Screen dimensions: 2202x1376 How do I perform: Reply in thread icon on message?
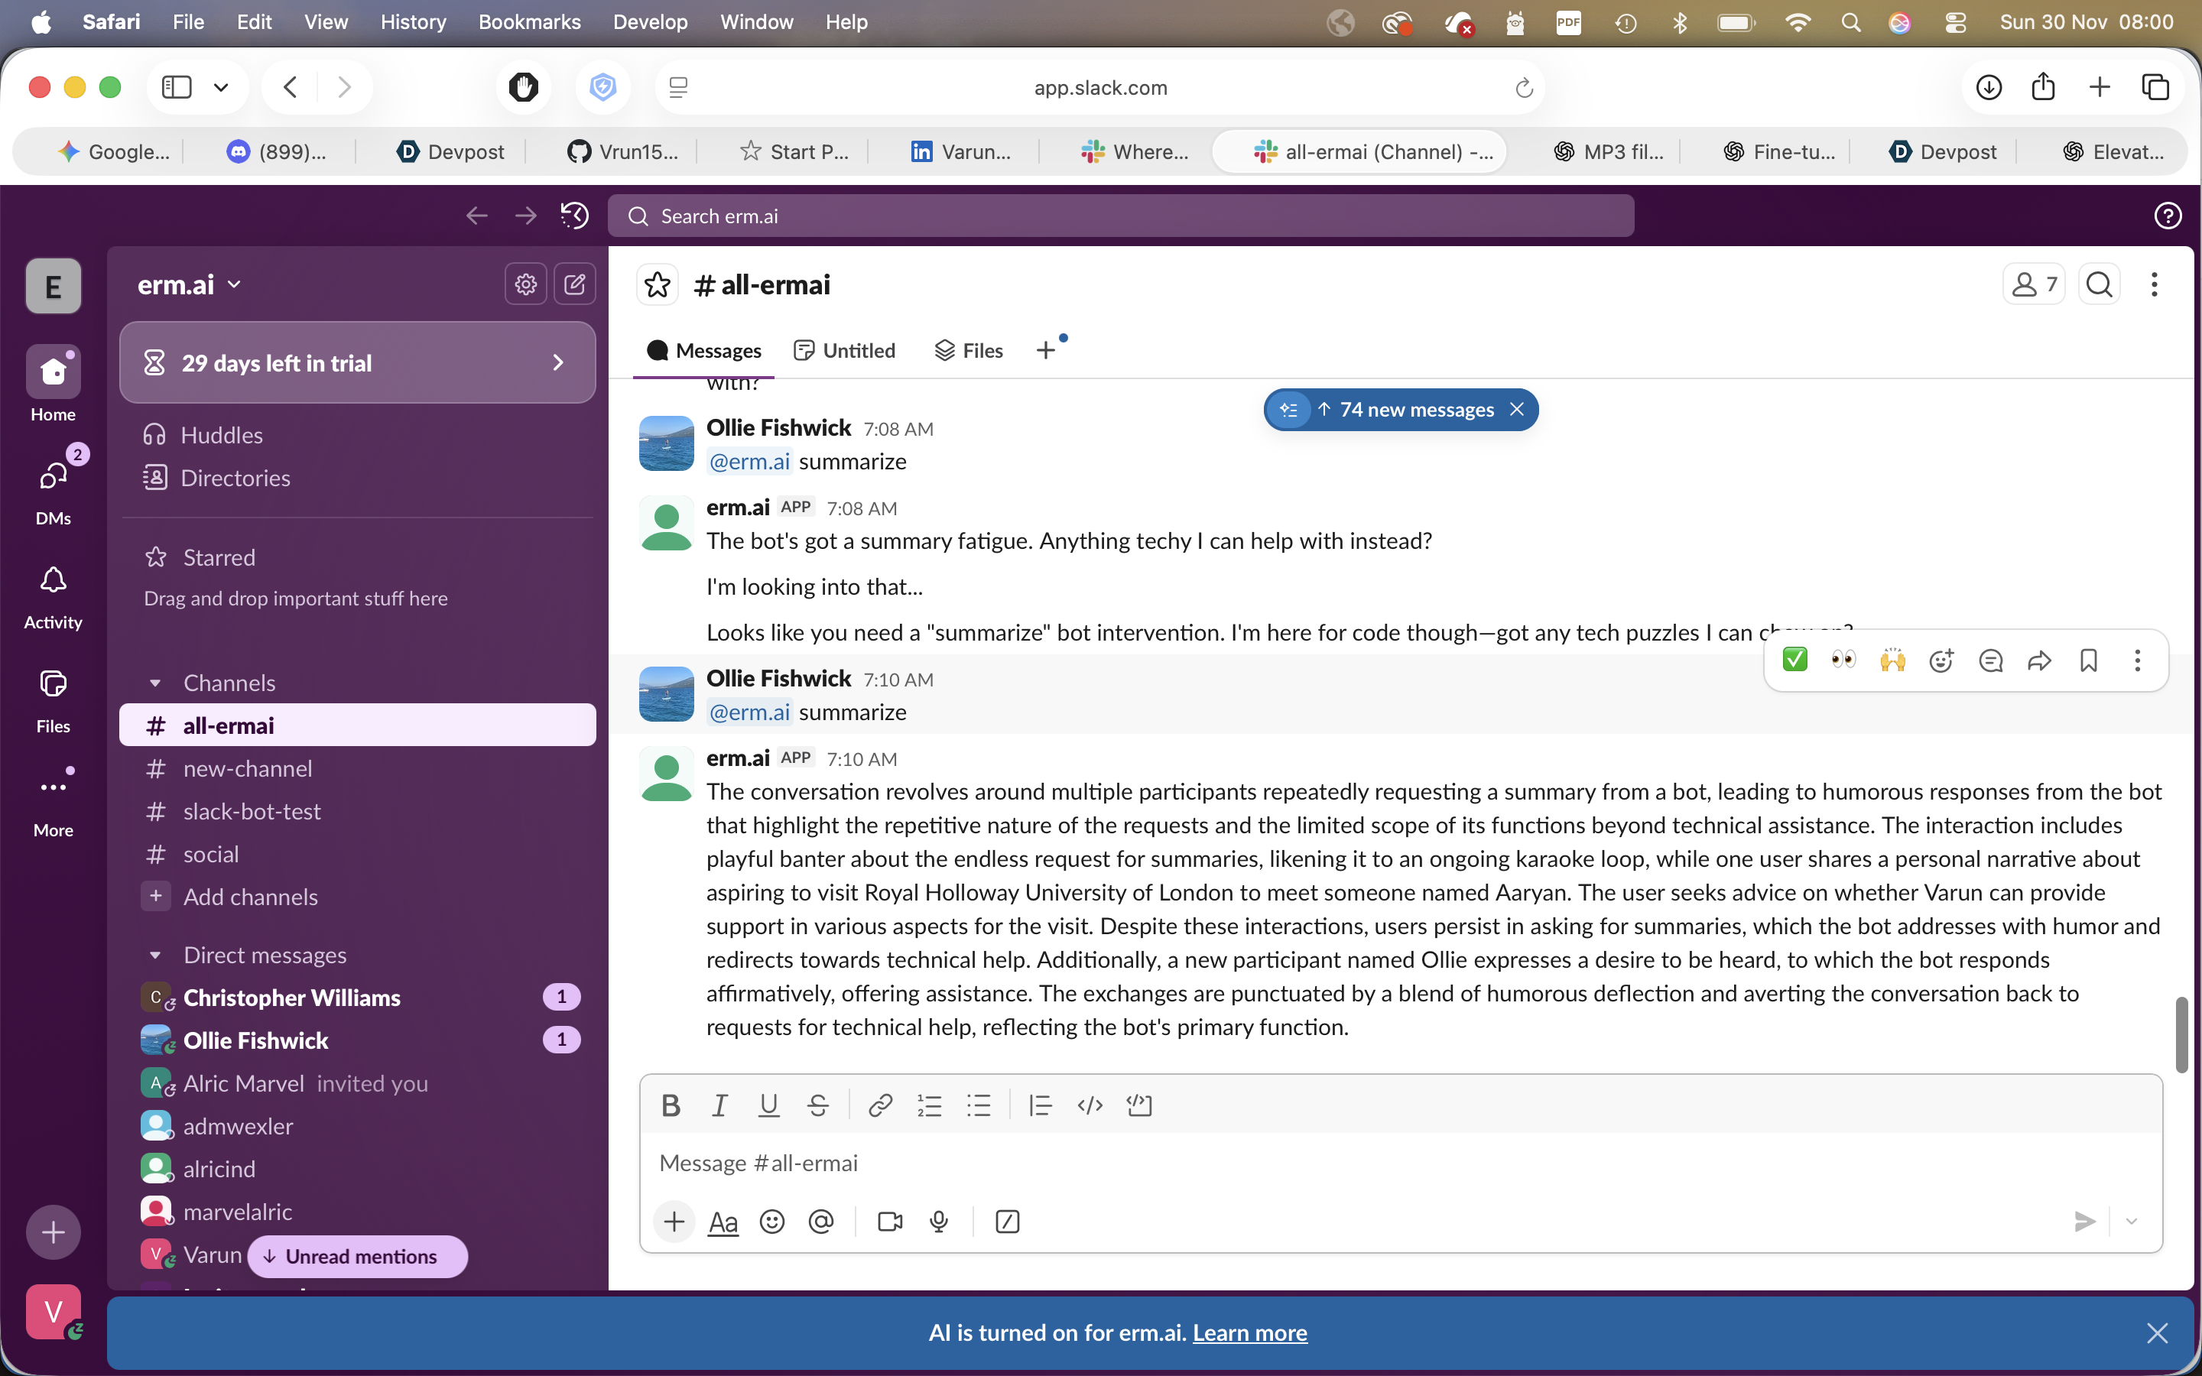[x=1990, y=660]
